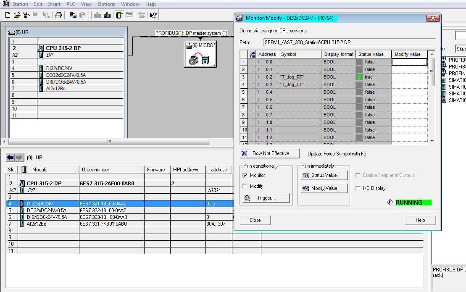
Task: Click the Close button in Monitor/Modify dialog
Action: click(x=255, y=220)
